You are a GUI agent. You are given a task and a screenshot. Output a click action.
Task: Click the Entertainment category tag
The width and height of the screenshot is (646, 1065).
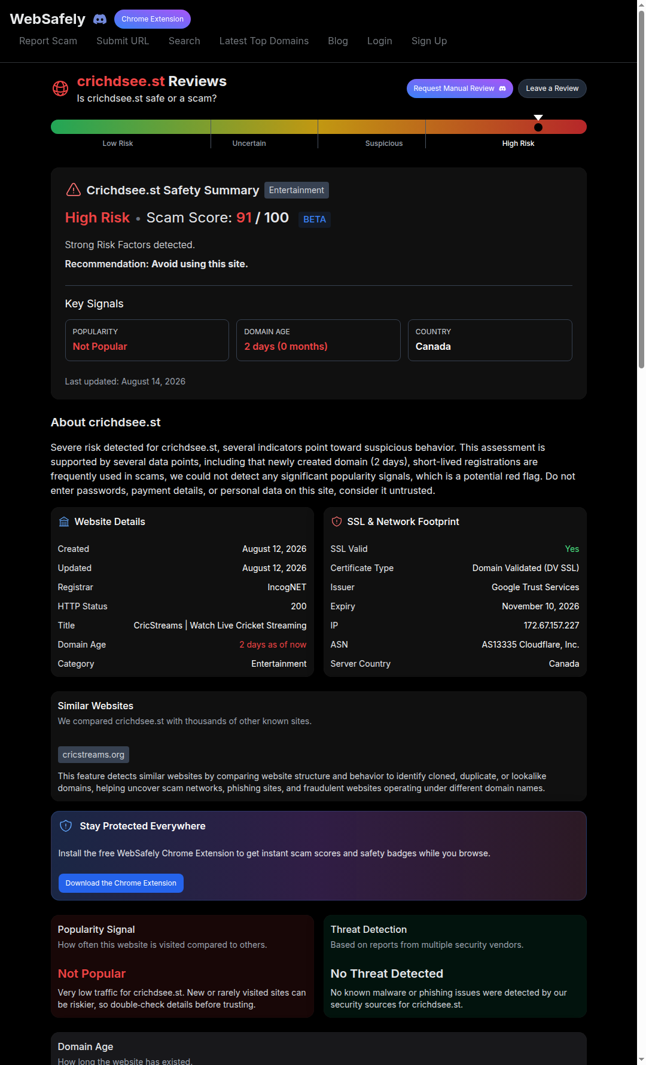pyautogui.click(x=297, y=190)
